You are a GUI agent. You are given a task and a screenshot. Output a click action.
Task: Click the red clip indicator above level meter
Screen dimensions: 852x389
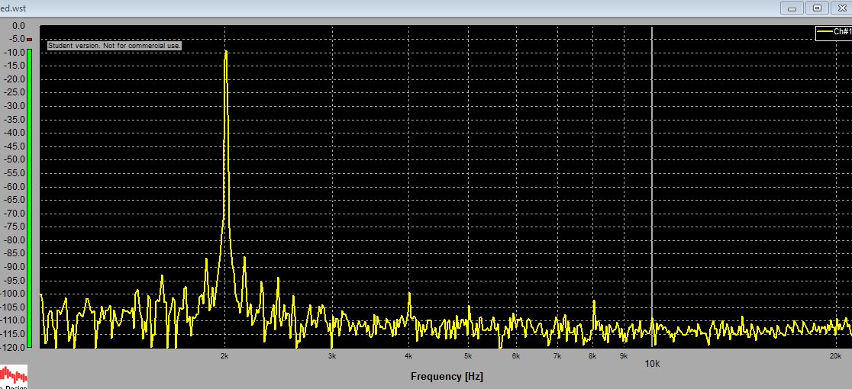(29, 40)
